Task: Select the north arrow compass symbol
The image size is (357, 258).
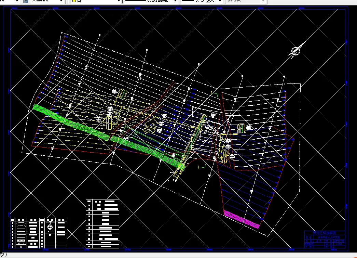Action: (297, 50)
